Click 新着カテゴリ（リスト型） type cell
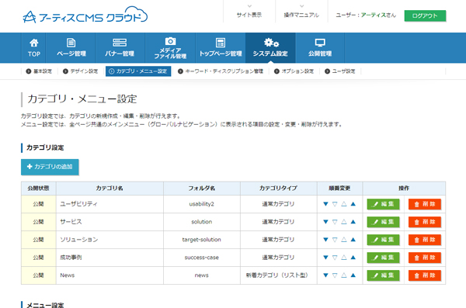The height and width of the screenshot is (308, 466). coord(279,275)
